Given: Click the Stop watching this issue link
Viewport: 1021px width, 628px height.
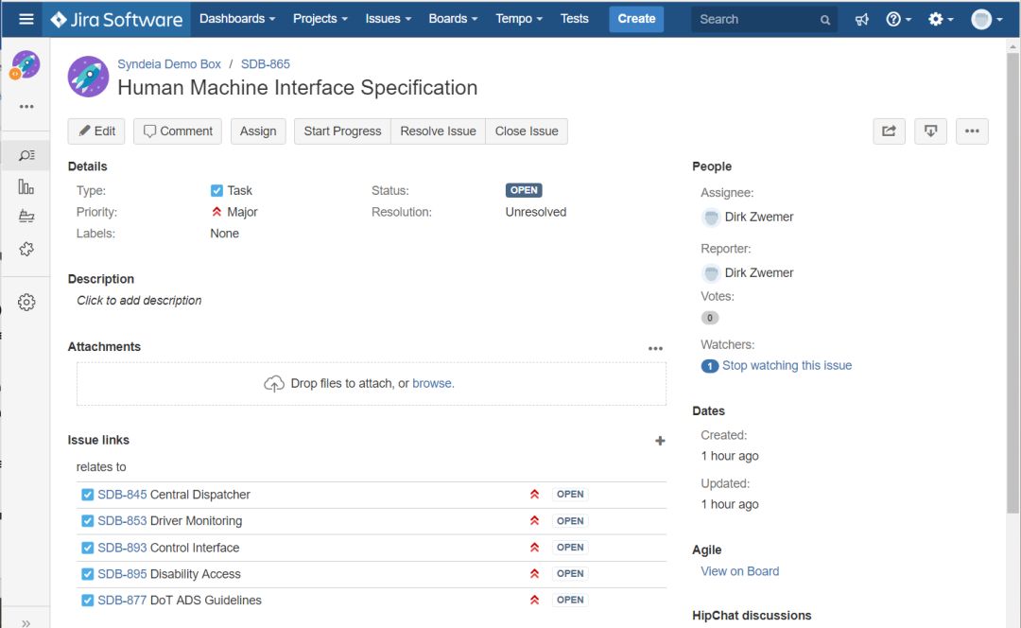Looking at the screenshot, I should click(787, 366).
